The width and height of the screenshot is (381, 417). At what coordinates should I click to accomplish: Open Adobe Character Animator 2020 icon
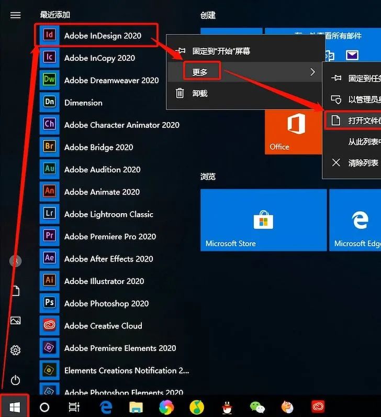pyautogui.click(x=49, y=124)
